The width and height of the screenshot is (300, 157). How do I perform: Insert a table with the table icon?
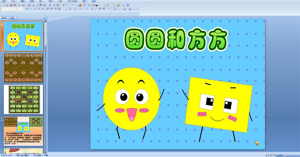point(84,5)
